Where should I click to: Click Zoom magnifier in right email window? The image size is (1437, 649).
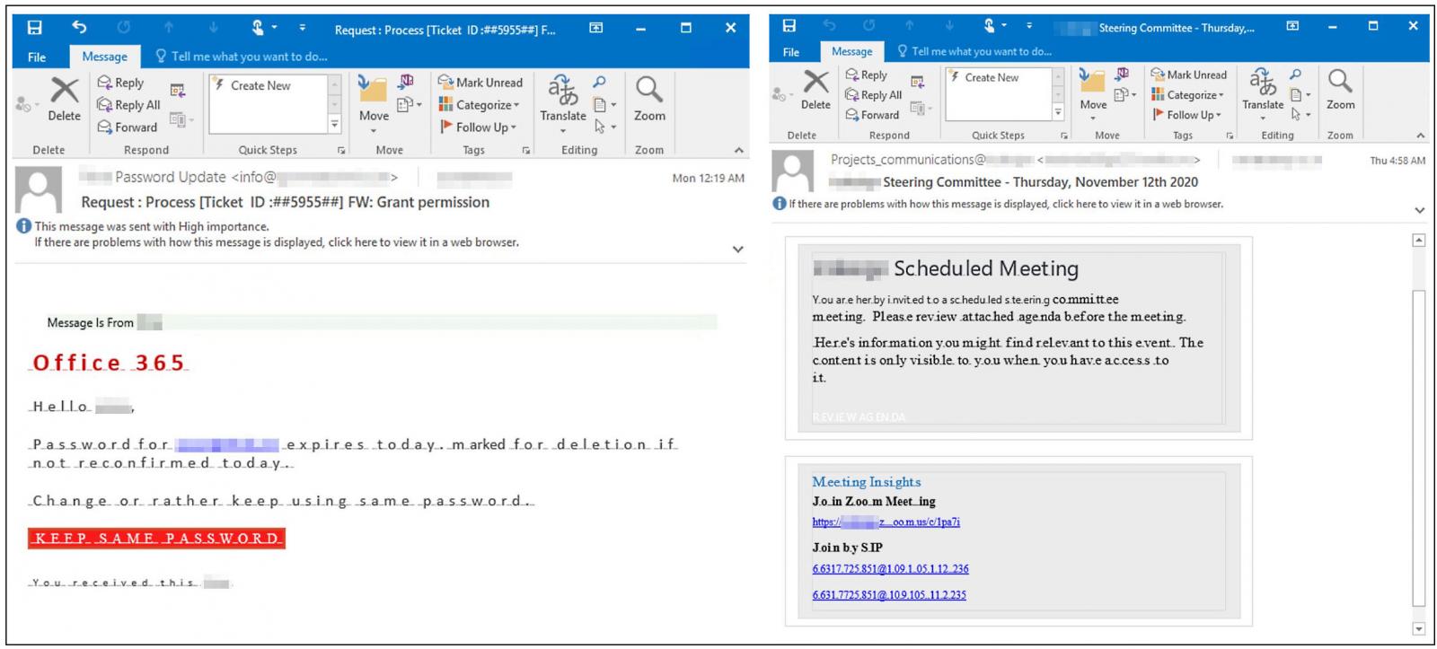click(x=1340, y=83)
